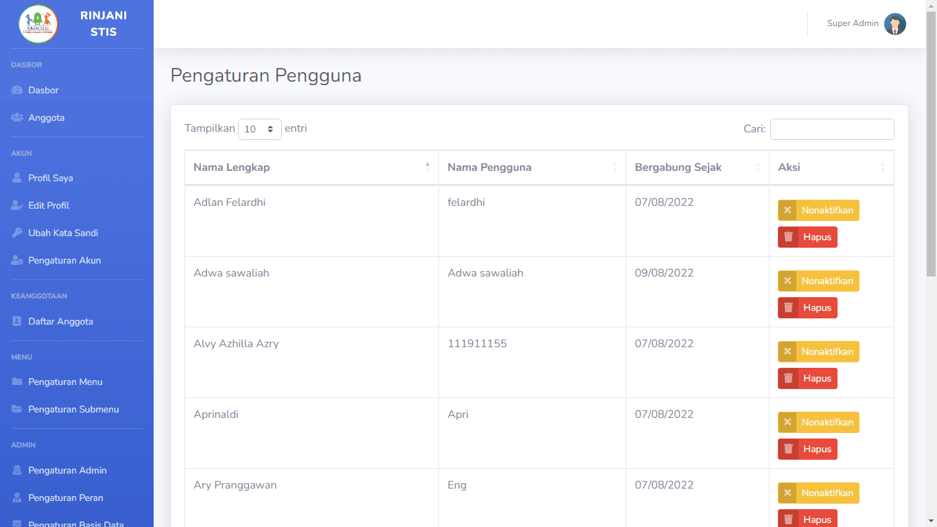The height and width of the screenshot is (527, 937).
Task: Deactivate user Adwa sawaliah with Nonaktifkan
Action: (x=818, y=281)
